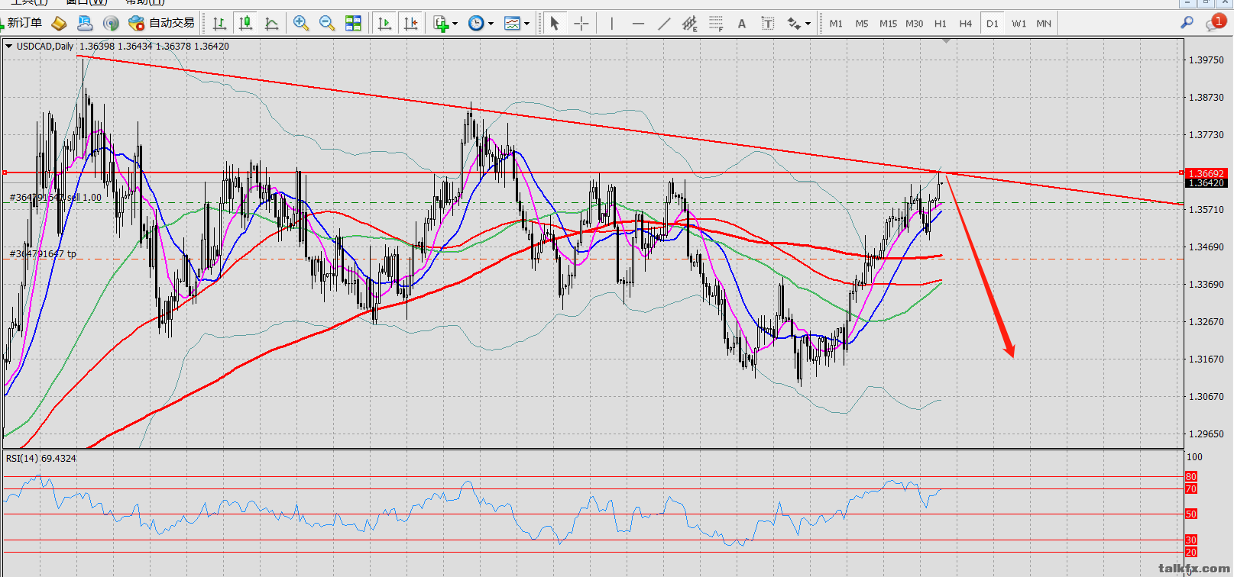
Task: Click the RSI level 30 label
Action: pyautogui.click(x=1191, y=540)
